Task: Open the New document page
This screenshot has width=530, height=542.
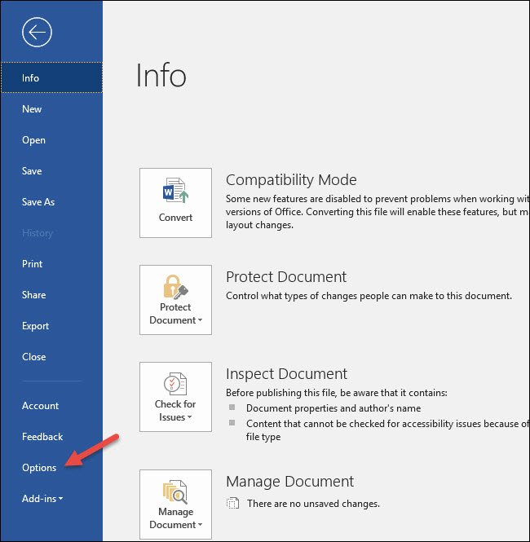Action: [x=32, y=109]
